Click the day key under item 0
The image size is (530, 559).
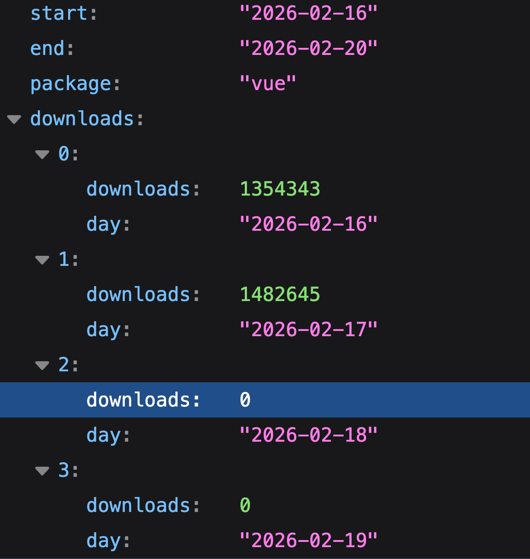104,224
